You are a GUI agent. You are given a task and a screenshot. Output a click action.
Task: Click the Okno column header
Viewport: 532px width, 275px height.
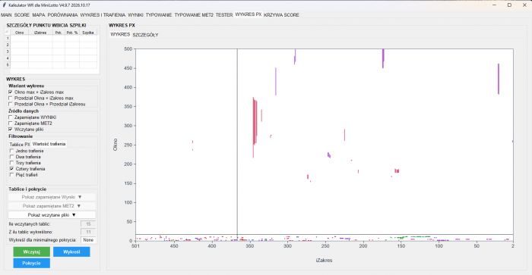point(19,33)
